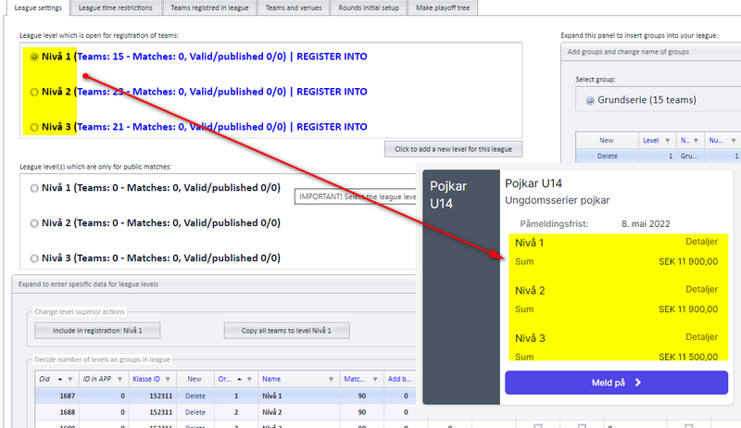Open Detaljer for Nivå 2
This screenshot has height=428, width=741.
coord(701,290)
